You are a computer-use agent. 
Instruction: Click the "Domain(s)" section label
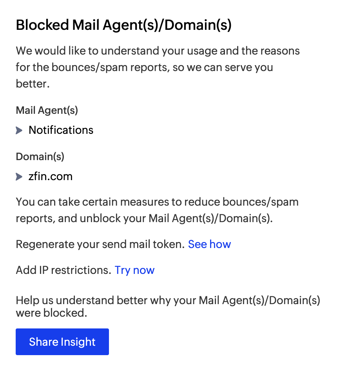[x=40, y=157]
